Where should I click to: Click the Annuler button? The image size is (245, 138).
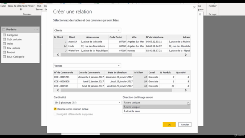185,125
